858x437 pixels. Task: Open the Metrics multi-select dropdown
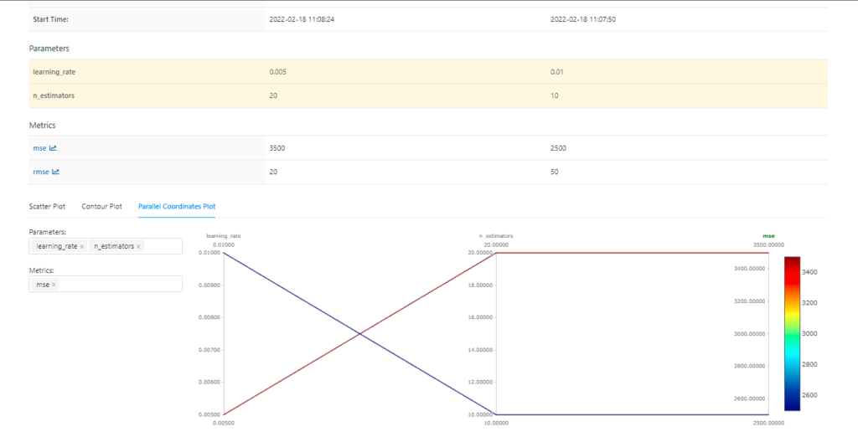(117, 285)
